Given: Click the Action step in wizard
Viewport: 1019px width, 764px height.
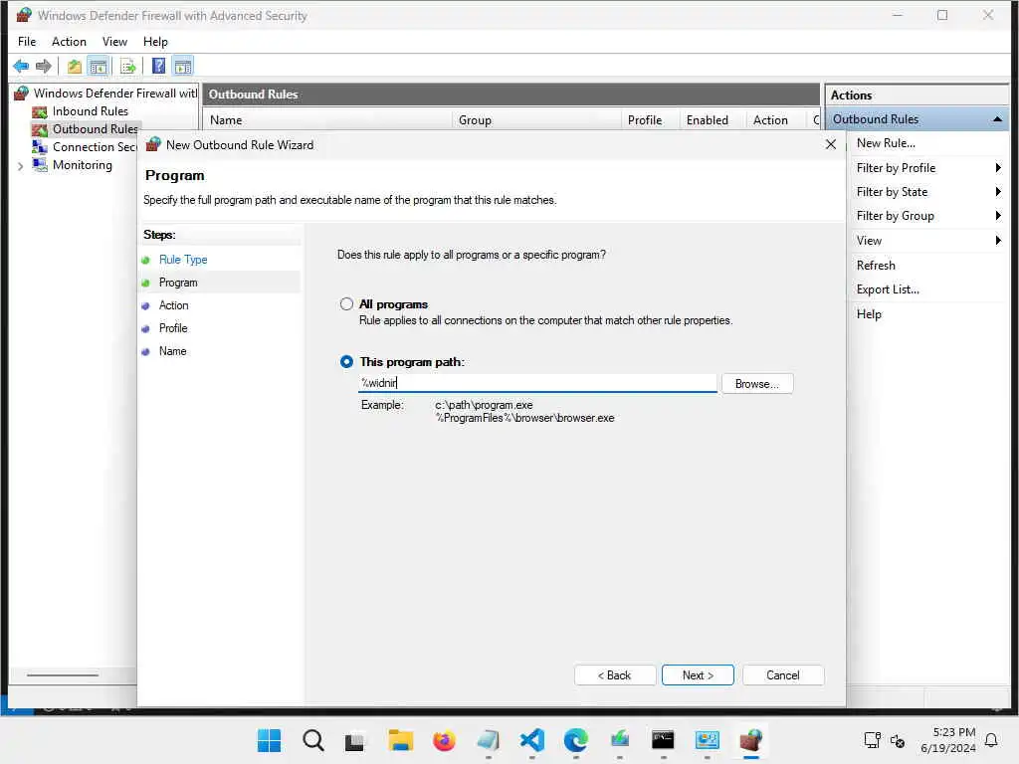Looking at the screenshot, I should click(173, 305).
